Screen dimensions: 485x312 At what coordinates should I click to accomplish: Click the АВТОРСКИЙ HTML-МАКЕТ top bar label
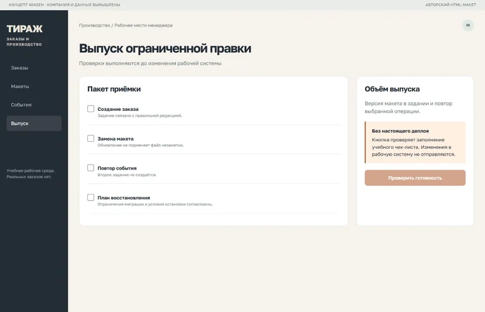point(450,5)
